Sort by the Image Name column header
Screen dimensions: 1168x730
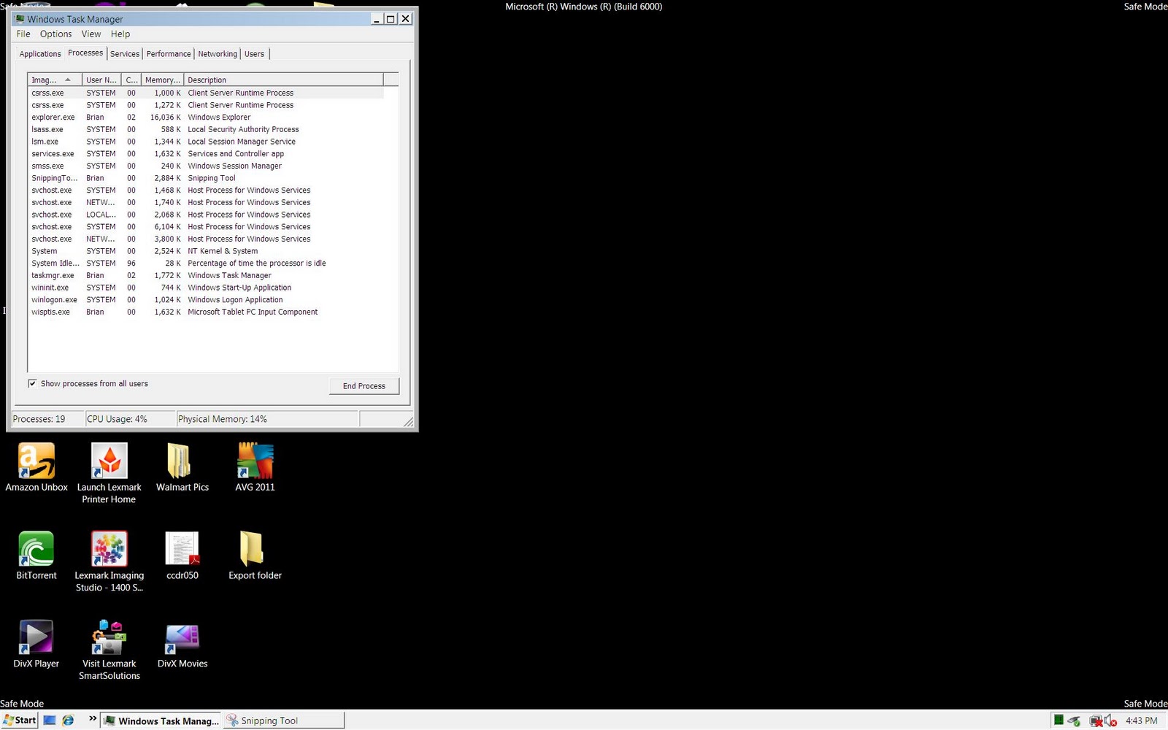(x=55, y=80)
